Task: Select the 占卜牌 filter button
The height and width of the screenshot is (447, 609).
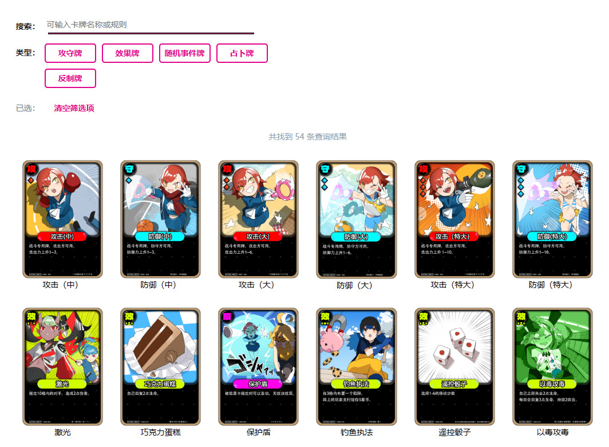Action: point(242,53)
